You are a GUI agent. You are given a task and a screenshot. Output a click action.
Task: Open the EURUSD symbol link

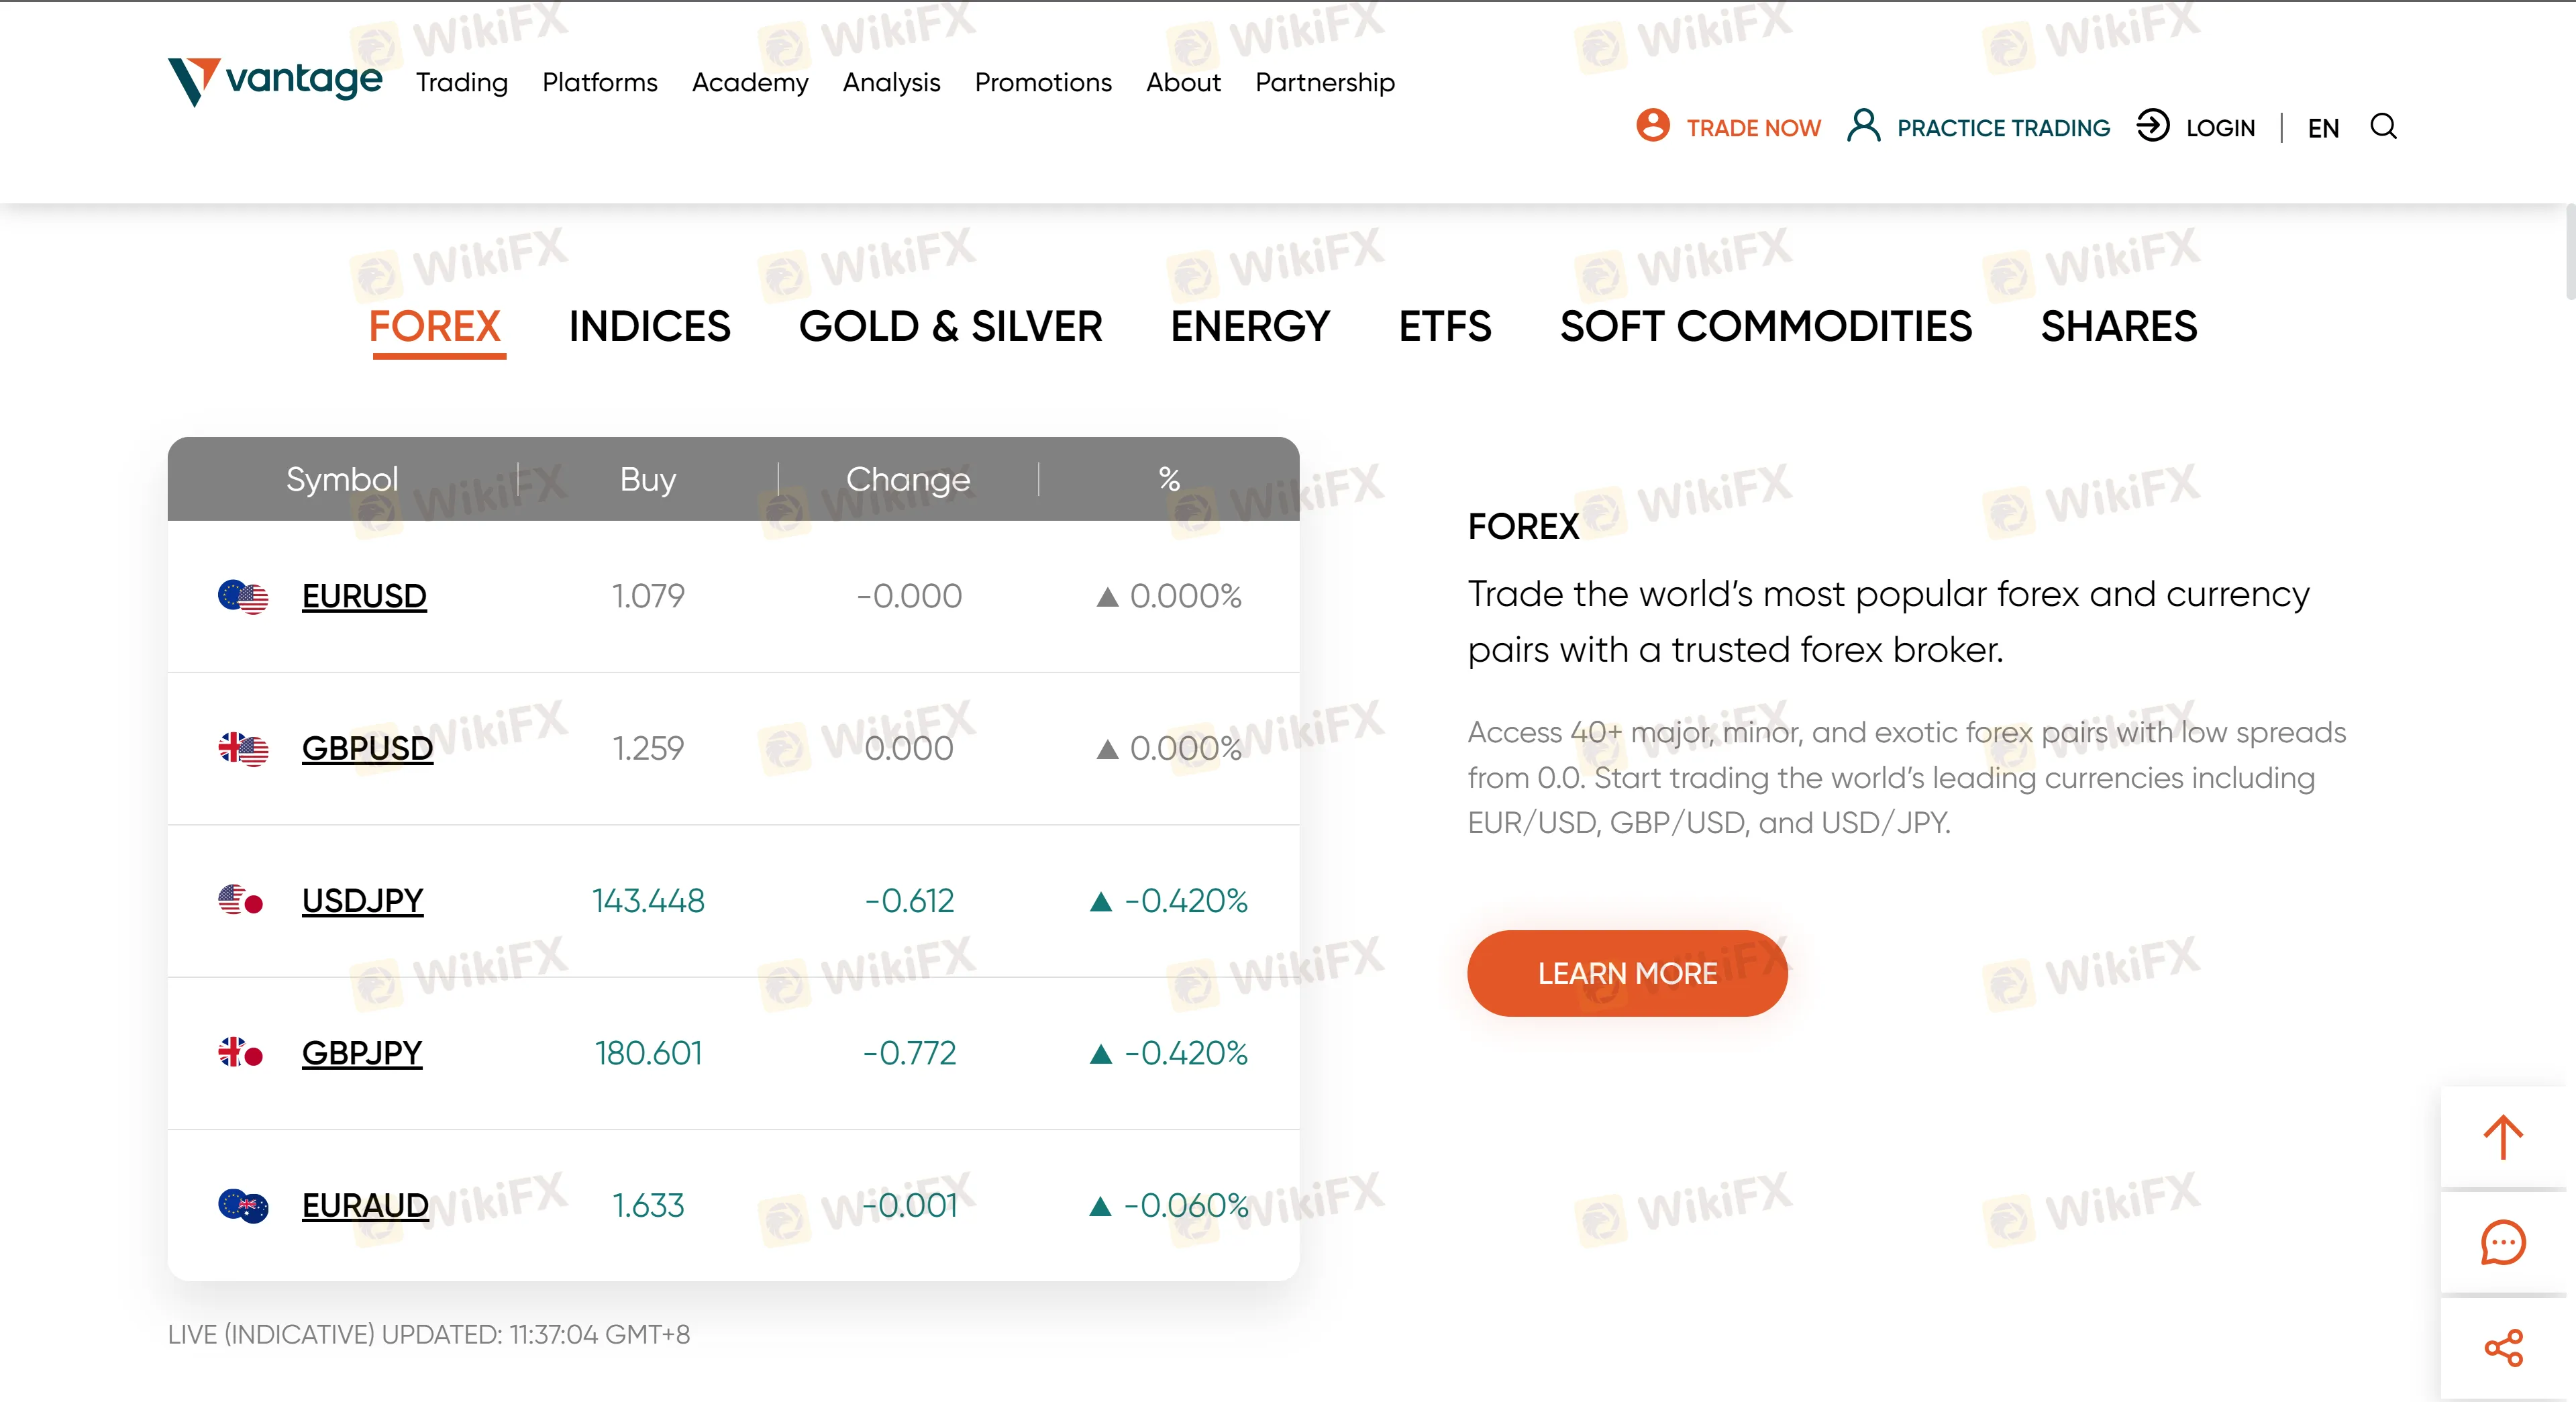[364, 596]
